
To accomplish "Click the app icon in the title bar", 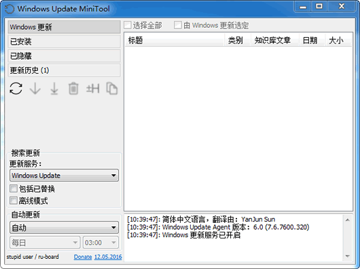I will pyautogui.click(x=10, y=9).
